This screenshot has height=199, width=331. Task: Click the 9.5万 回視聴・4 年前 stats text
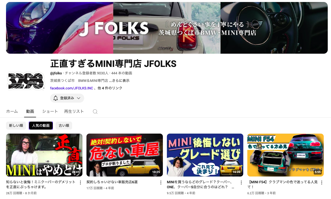click(x=181, y=193)
